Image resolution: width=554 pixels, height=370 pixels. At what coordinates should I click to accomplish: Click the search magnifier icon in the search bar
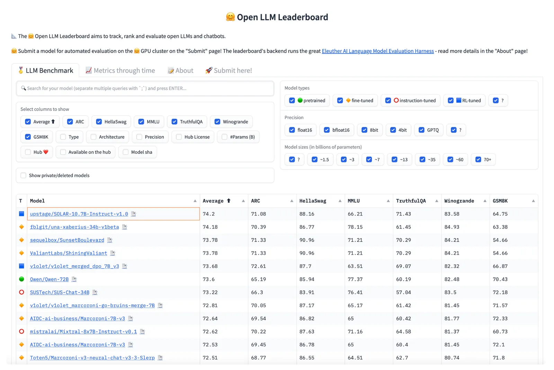tap(24, 88)
